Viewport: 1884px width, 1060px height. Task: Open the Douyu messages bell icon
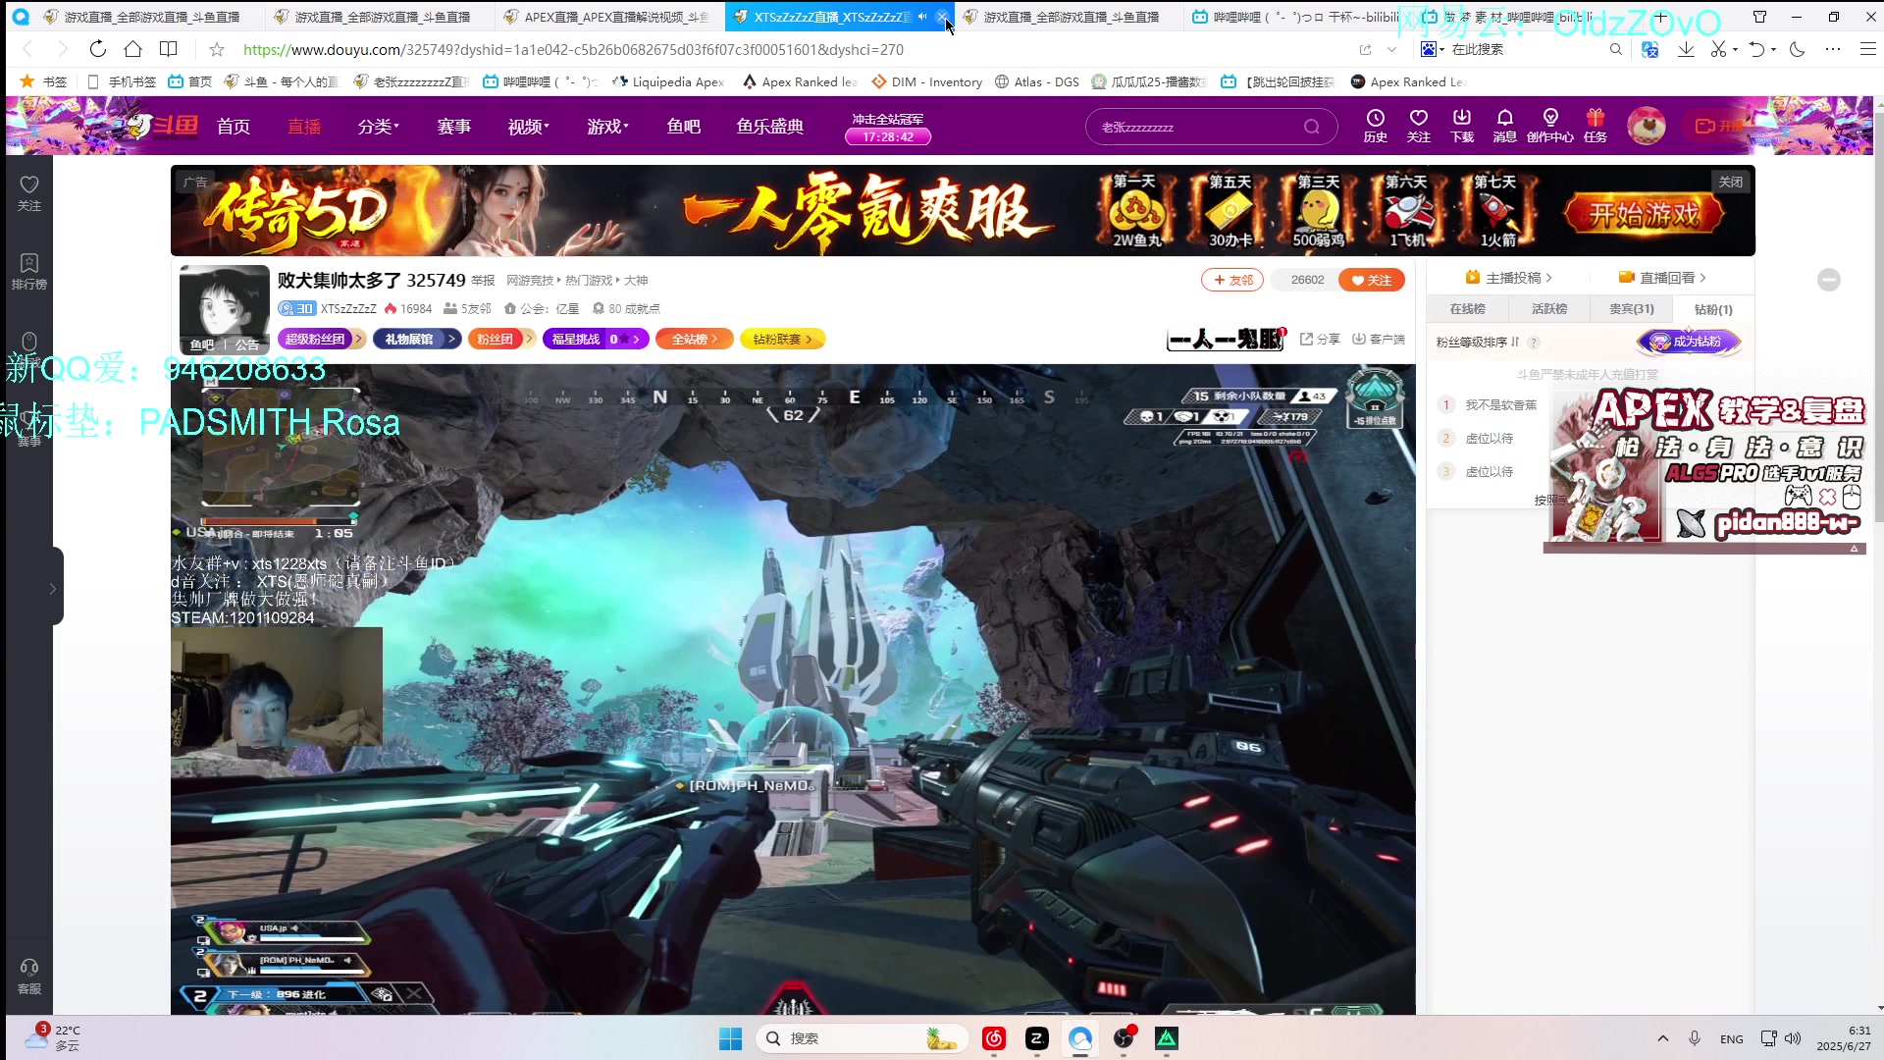point(1505,126)
